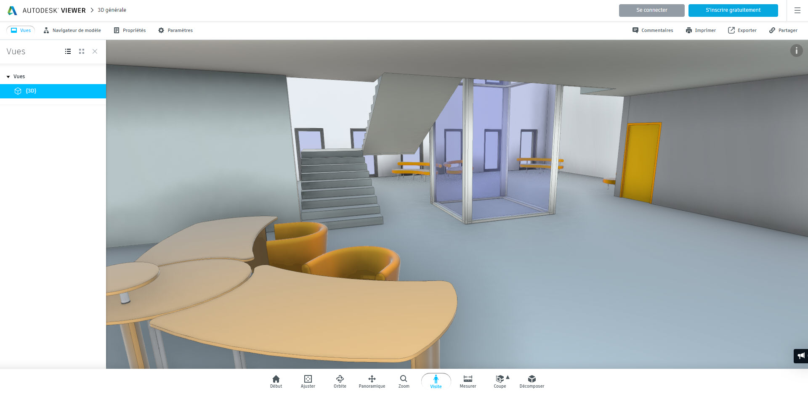Click the Se connecter button

(651, 10)
